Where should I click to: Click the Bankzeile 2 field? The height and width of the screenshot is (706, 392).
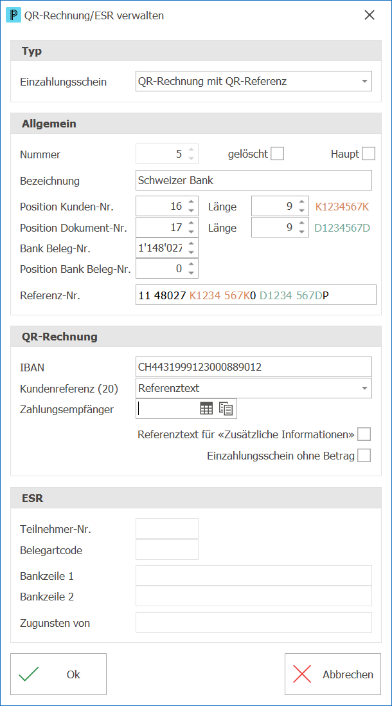254,596
